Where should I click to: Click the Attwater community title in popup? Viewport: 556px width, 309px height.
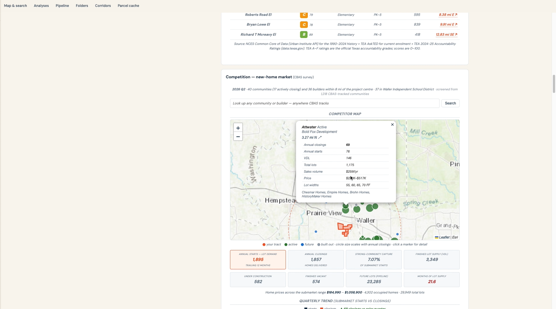(x=309, y=127)
